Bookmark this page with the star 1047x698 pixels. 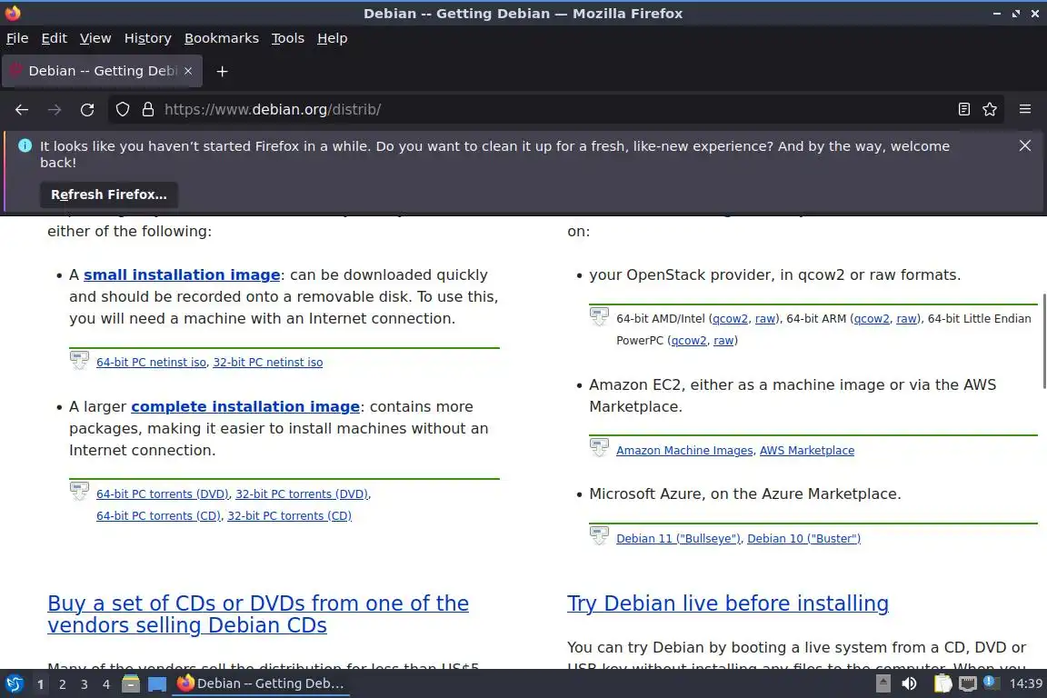coord(990,110)
